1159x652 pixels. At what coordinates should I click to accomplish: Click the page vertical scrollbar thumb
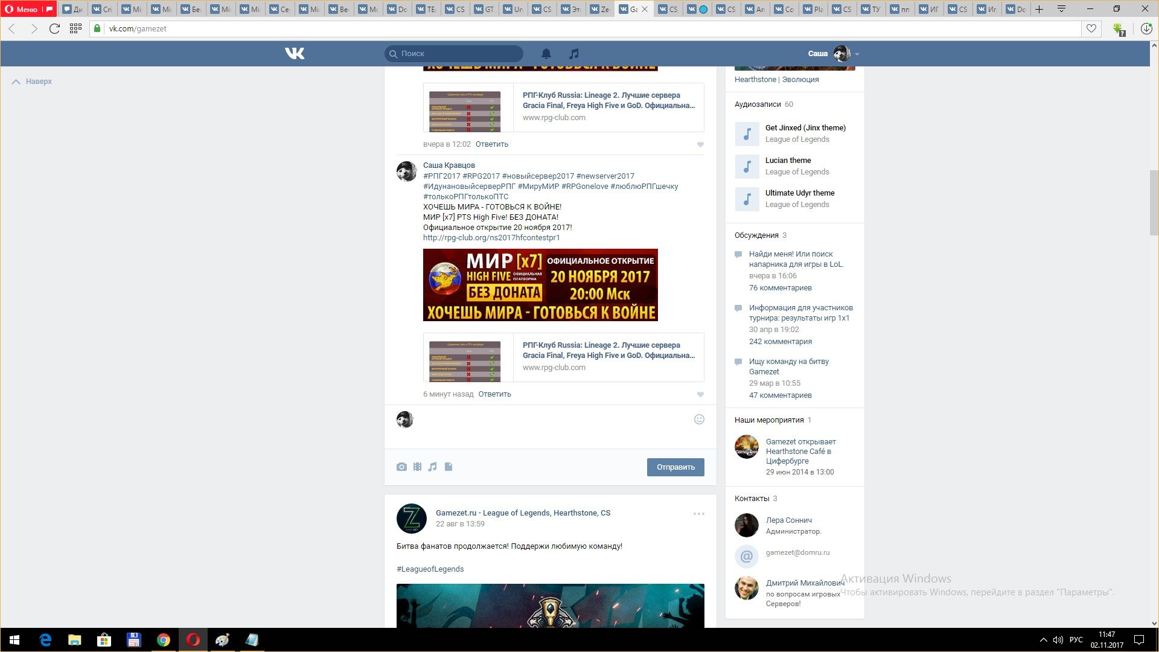(x=1154, y=202)
